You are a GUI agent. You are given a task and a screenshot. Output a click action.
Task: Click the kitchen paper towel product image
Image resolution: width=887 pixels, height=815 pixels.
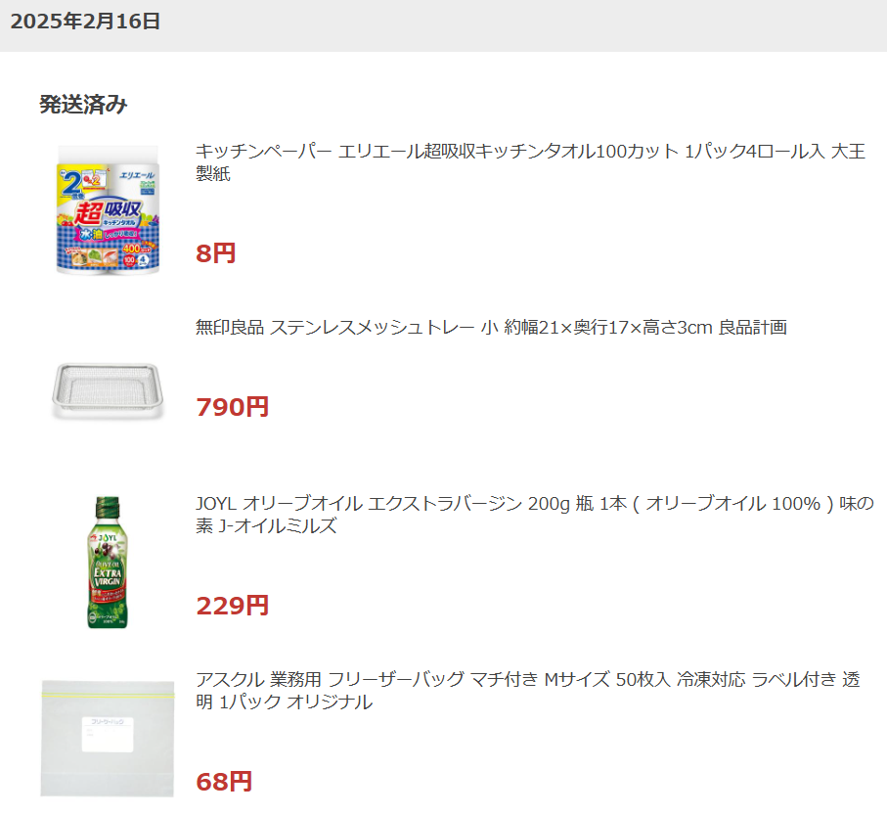tap(108, 207)
